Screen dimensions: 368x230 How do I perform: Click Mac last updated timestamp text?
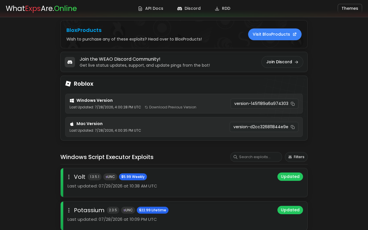[x=105, y=131]
